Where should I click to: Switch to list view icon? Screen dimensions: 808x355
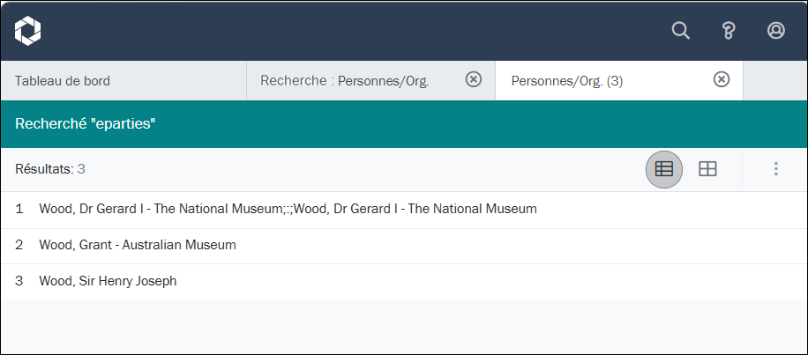[663, 169]
